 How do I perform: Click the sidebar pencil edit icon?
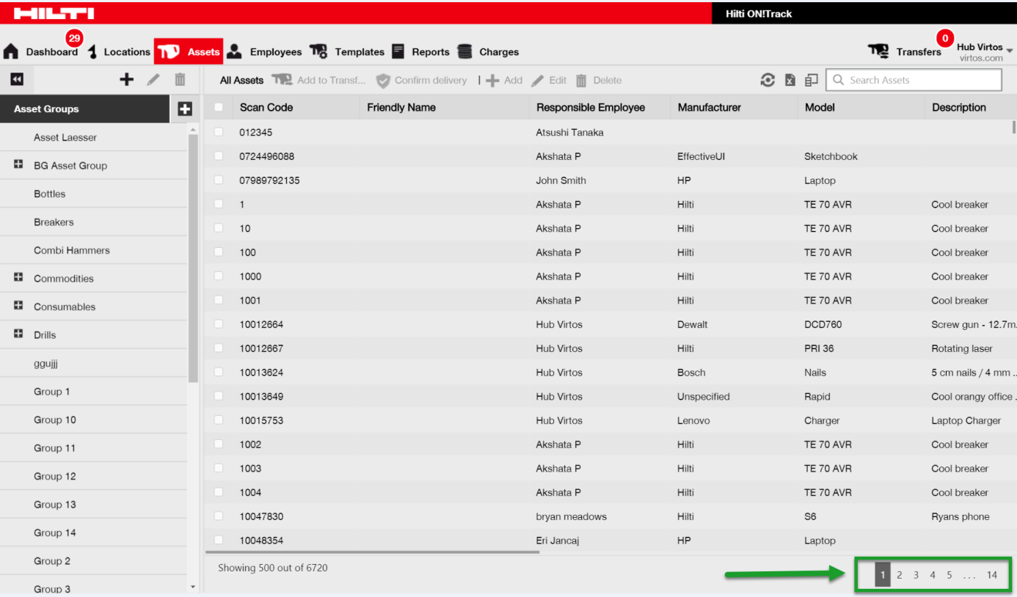tap(153, 79)
